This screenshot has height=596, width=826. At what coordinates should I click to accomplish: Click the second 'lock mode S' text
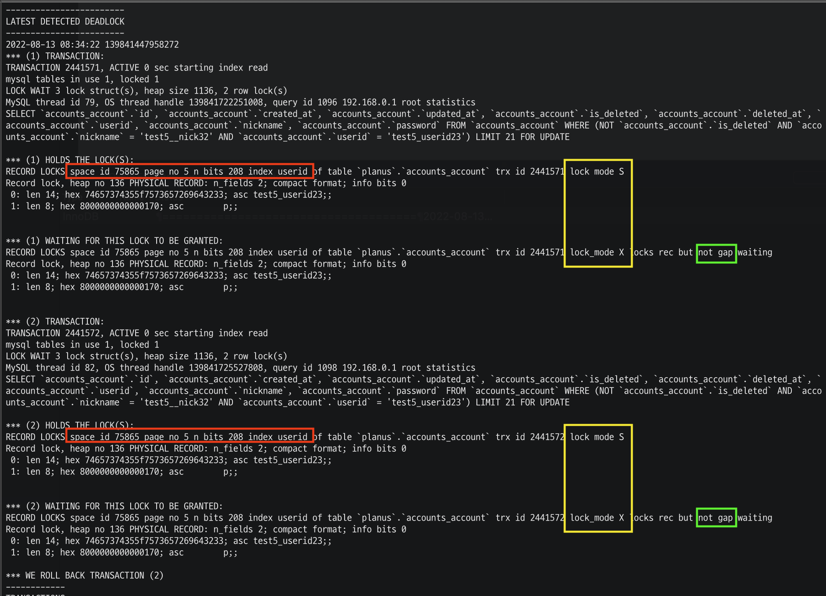[597, 437]
